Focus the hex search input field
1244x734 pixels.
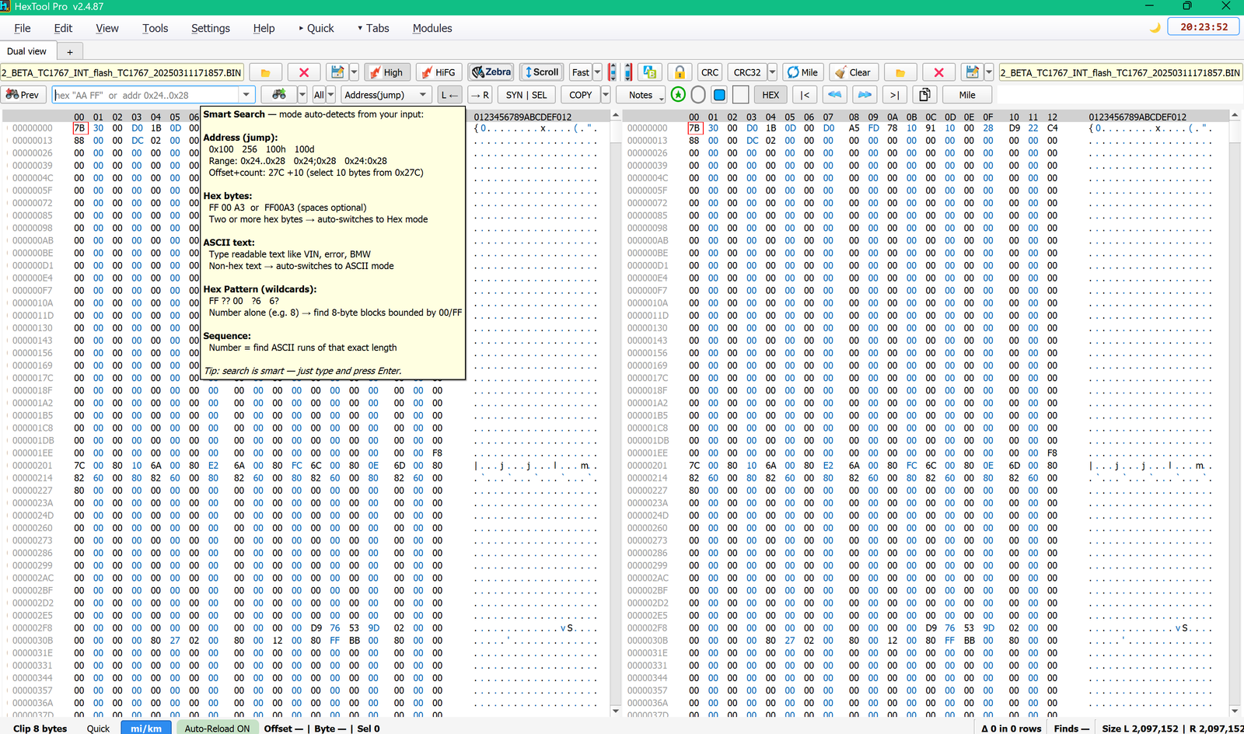tap(145, 95)
